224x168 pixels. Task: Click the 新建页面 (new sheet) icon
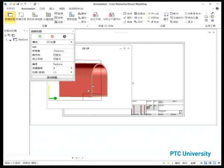(21, 16)
